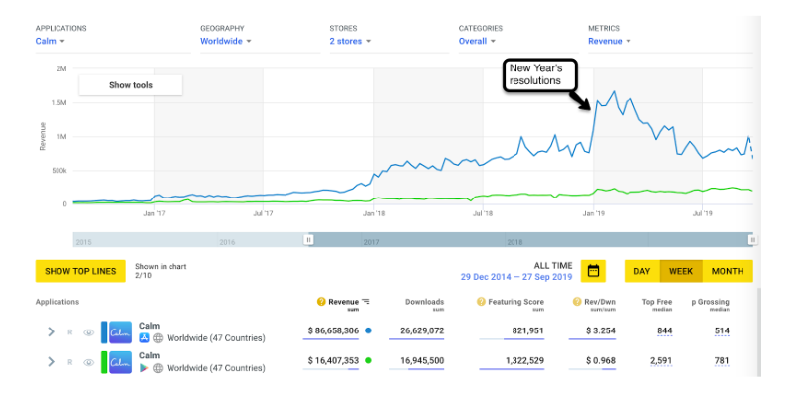Open the Categories dropdown set to Overall
This screenshot has height=396, width=800.
tap(477, 41)
